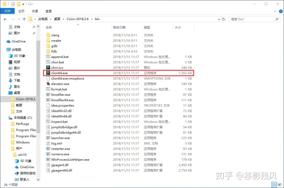Sort by 大小 column header
This screenshot has width=284, height=188.
point(178,27)
